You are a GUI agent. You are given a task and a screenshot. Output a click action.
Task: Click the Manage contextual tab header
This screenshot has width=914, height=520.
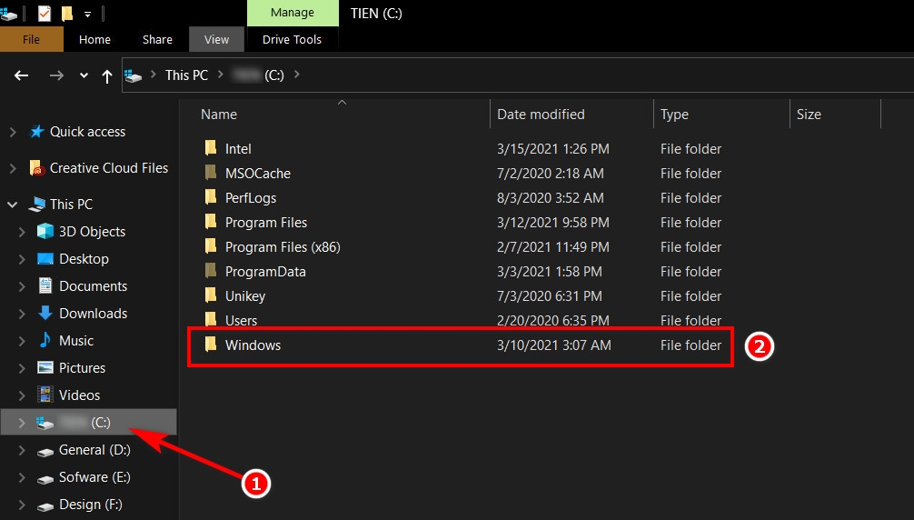point(293,13)
